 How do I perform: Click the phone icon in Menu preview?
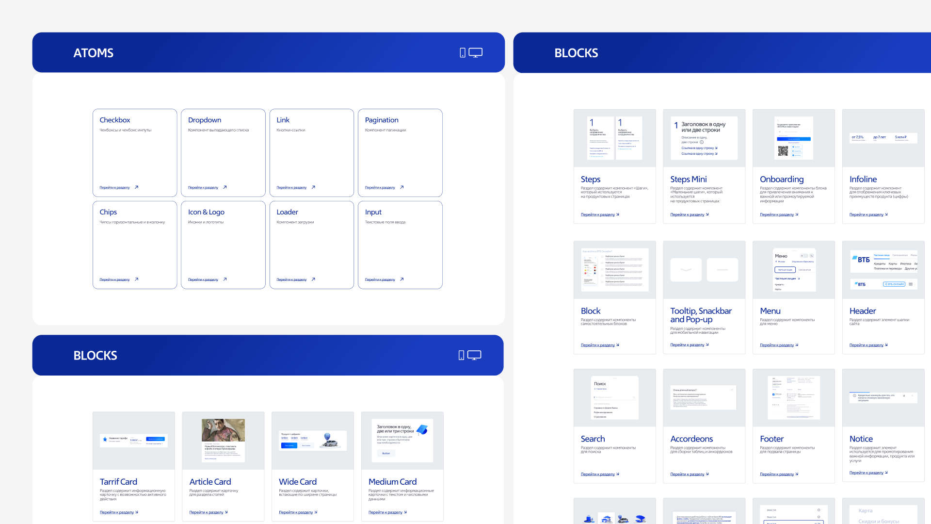(812, 256)
